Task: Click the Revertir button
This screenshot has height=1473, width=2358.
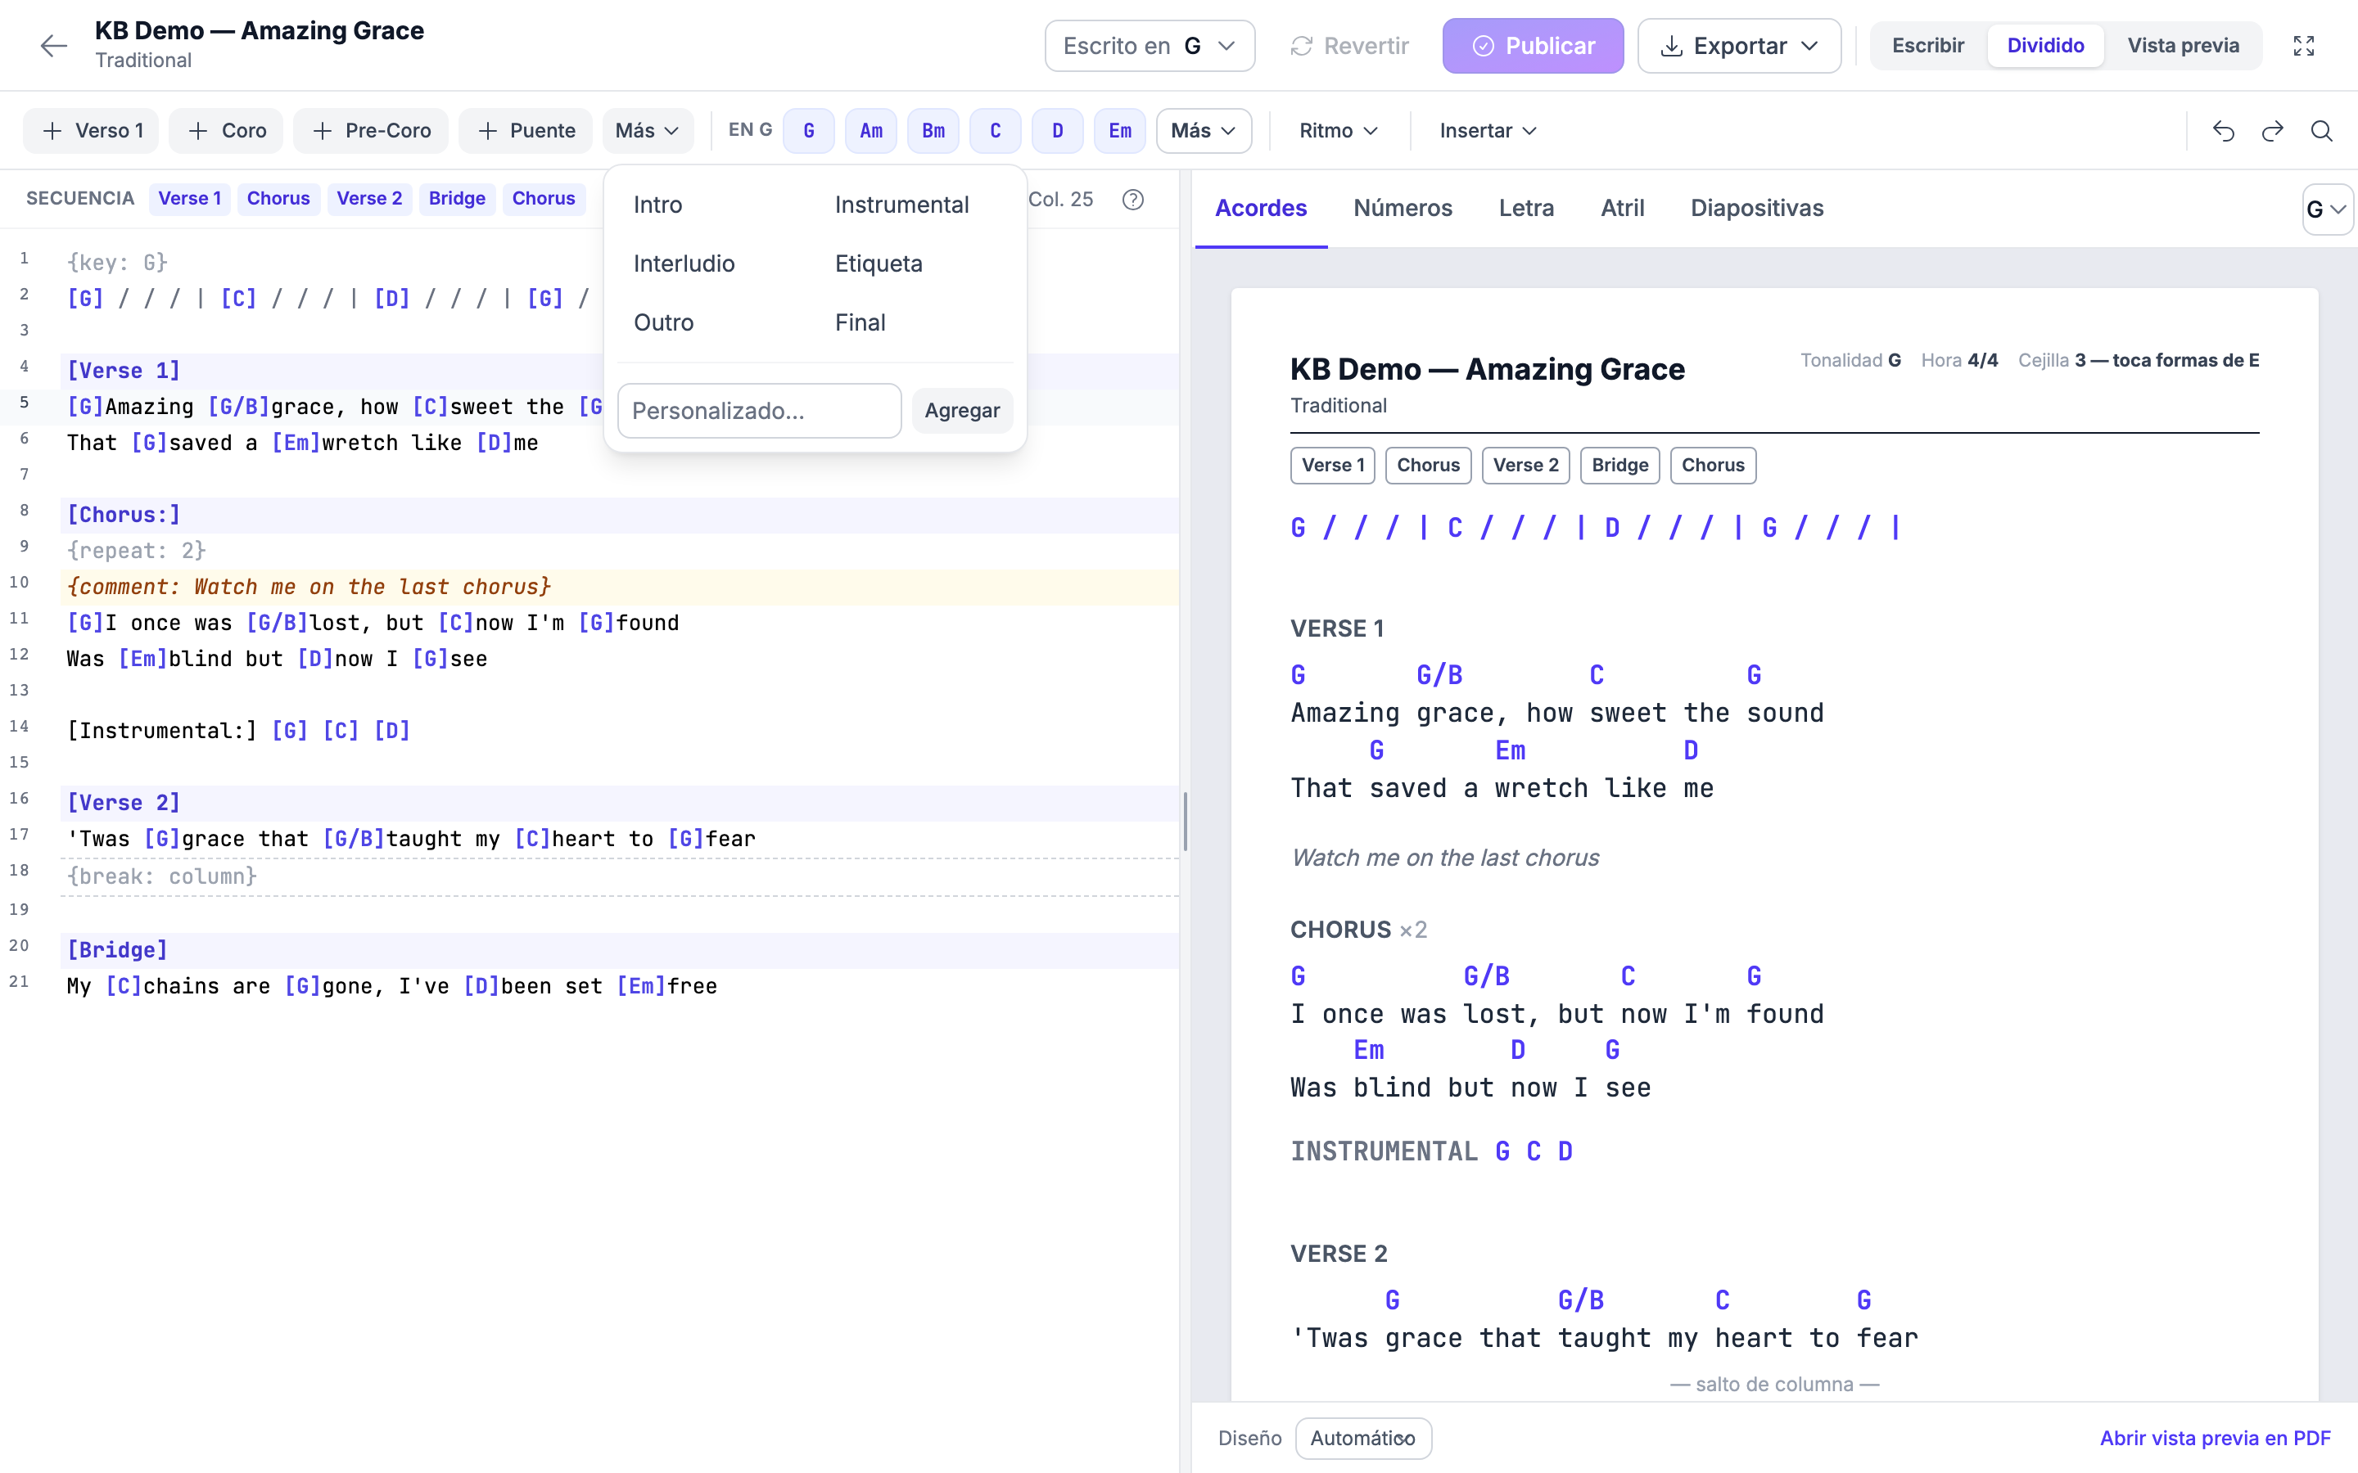Action: tap(1349, 46)
